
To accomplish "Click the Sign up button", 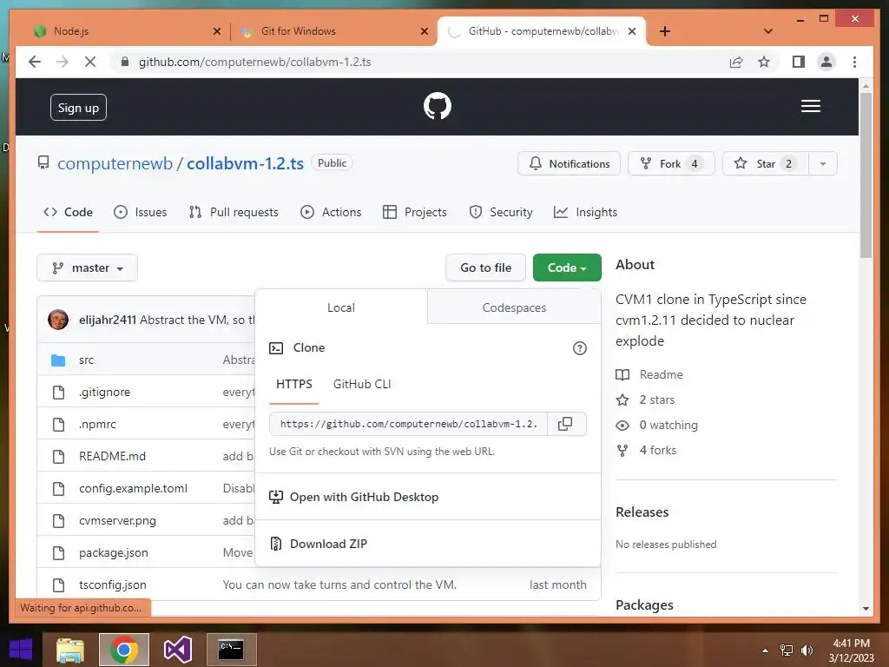I will coord(78,108).
